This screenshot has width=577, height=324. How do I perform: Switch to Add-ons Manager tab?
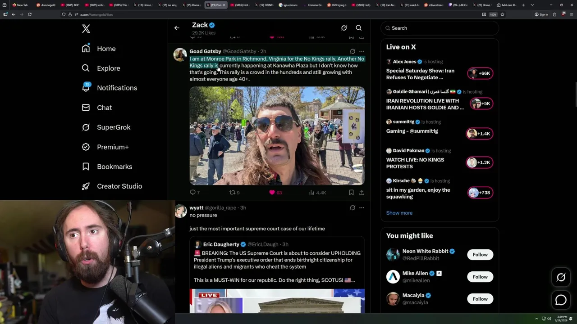[x=507, y=5]
